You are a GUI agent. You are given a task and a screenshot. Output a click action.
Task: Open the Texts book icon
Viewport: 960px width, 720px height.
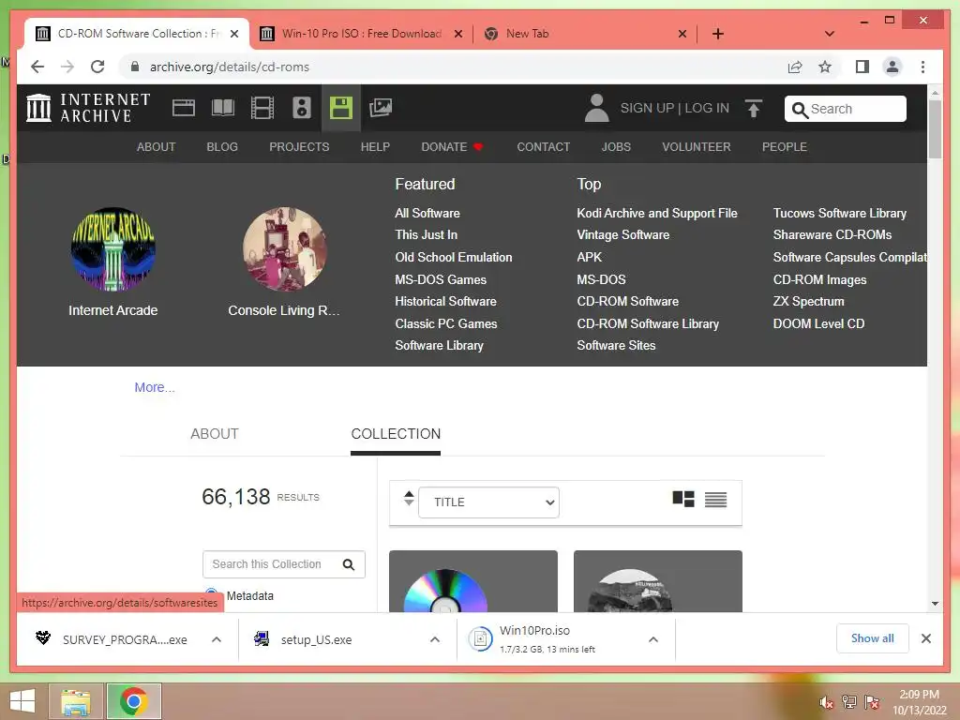tap(223, 108)
